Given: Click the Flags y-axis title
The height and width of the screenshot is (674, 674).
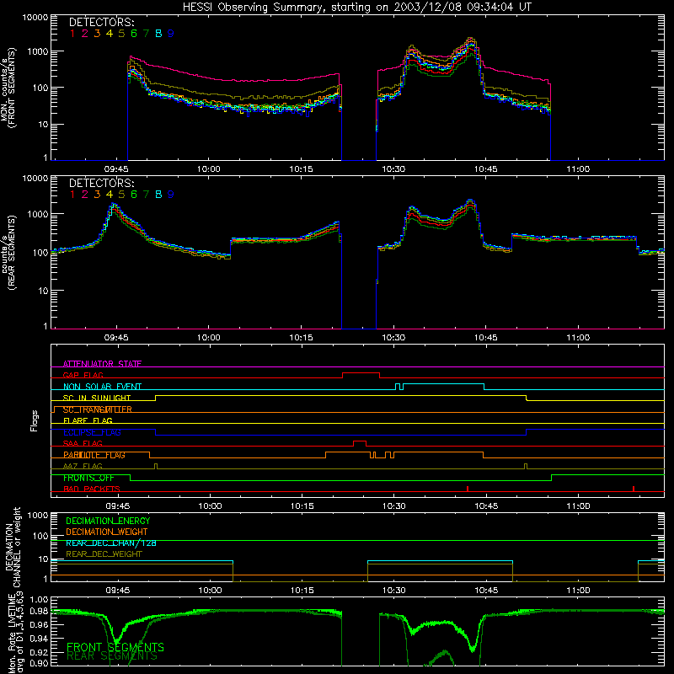Looking at the screenshot, I should pyautogui.click(x=35, y=420).
